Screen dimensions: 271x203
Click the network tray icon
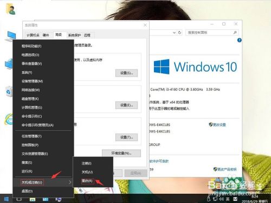[x=215, y=199]
